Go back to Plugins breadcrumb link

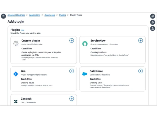click(x=62, y=15)
